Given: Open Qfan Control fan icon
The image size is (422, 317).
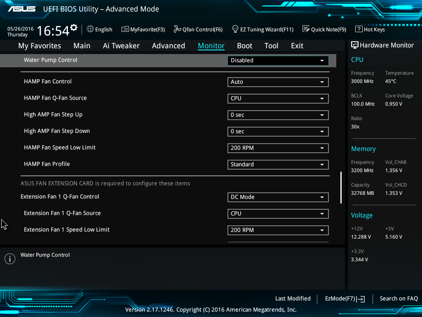Looking at the screenshot, I should pos(177,29).
